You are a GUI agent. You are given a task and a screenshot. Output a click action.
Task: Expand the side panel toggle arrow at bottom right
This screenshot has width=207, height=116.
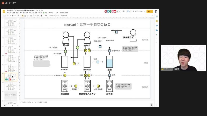tap(157, 105)
